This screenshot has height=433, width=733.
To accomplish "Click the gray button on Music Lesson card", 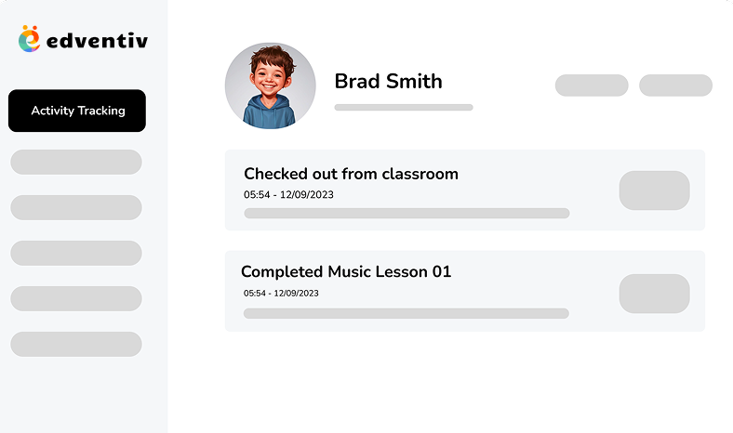I will click(x=655, y=294).
